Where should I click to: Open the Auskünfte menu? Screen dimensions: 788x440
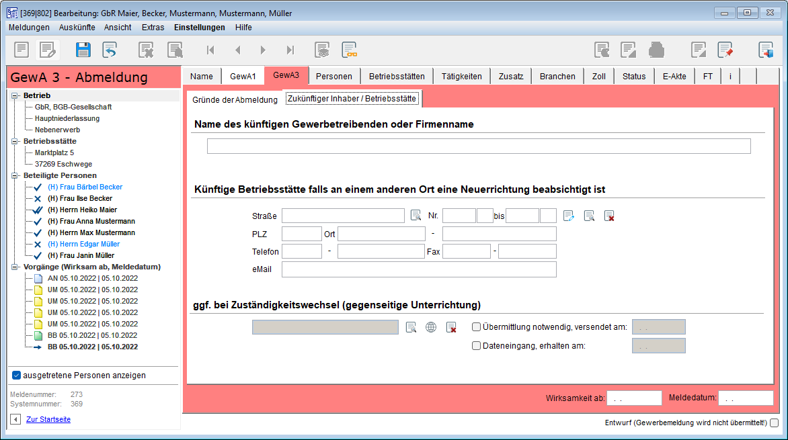pos(77,28)
